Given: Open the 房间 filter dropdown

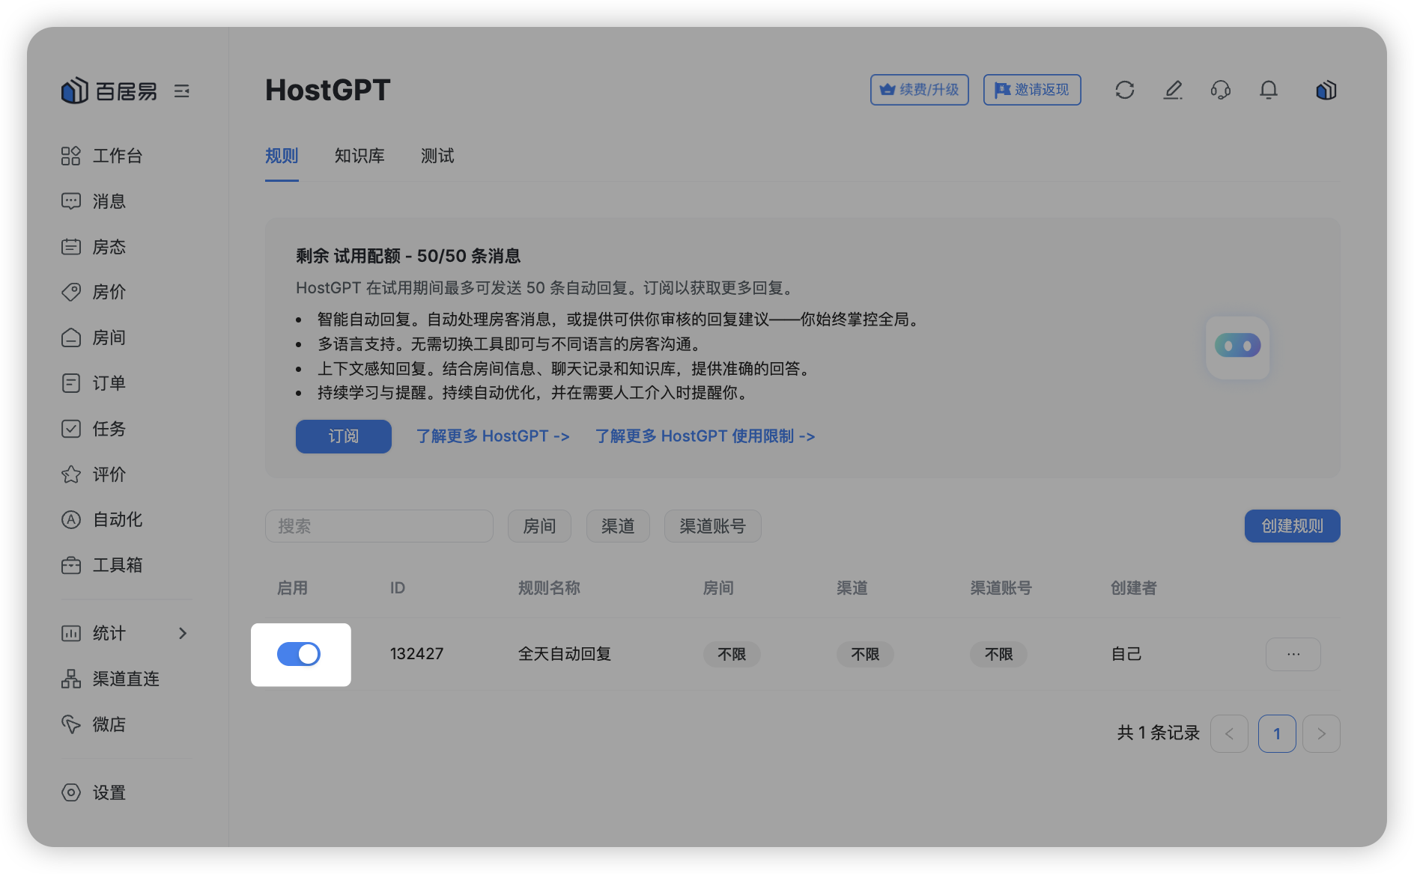Looking at the screenshot, I should coord(539,526).
